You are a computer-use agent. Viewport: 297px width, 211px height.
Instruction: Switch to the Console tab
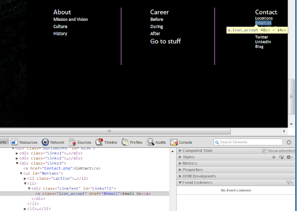(182, 142)
